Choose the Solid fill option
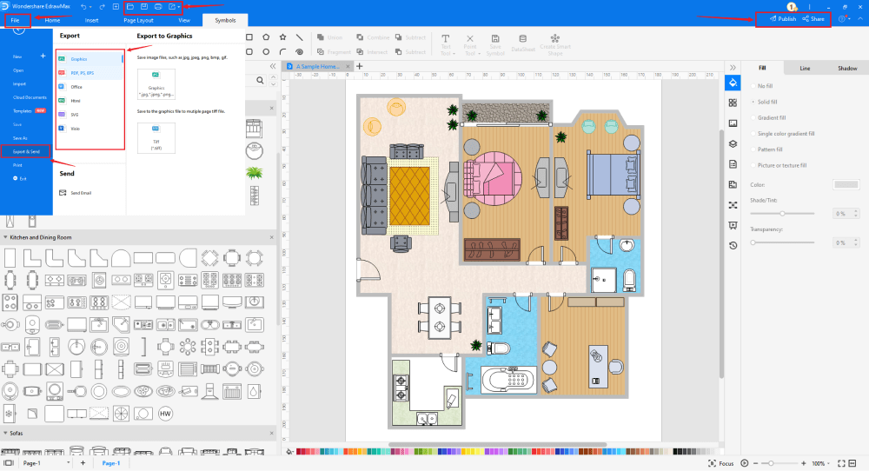This screenshot has width=869, height=471. click(x=764, y=102)
